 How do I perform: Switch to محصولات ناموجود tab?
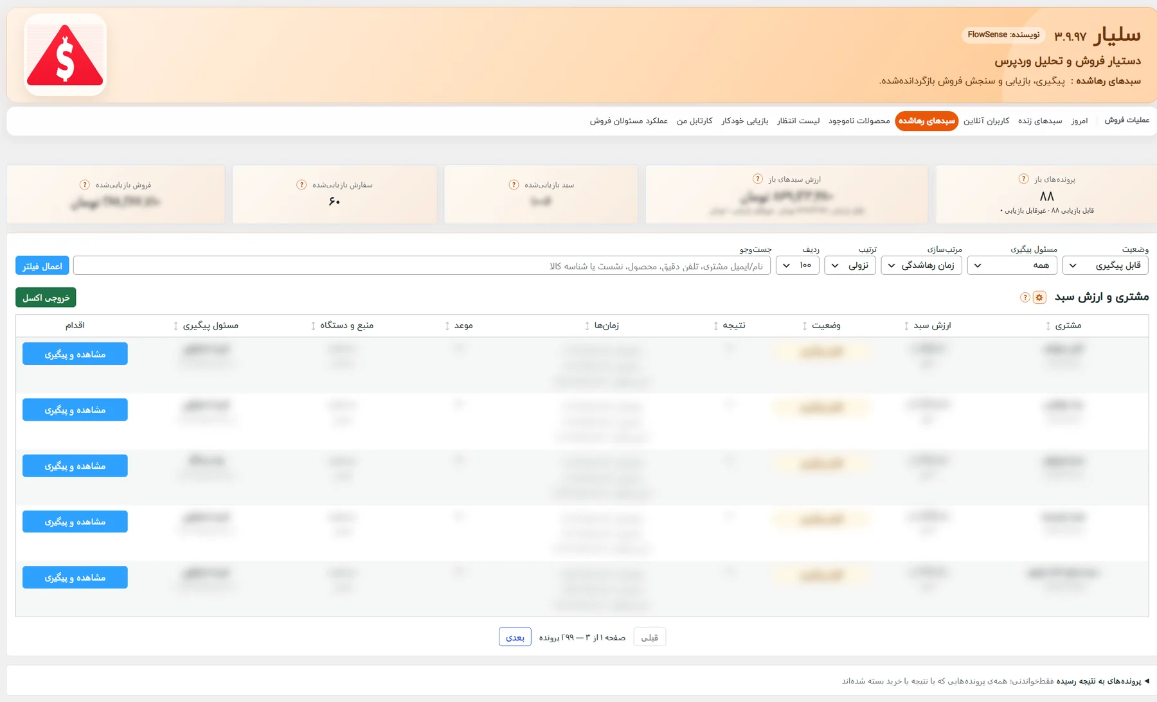pos(859,121)
